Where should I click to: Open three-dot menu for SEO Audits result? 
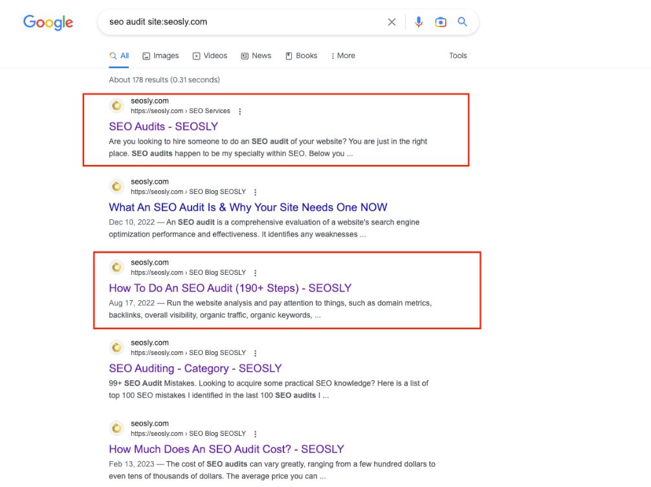point(240,111)
